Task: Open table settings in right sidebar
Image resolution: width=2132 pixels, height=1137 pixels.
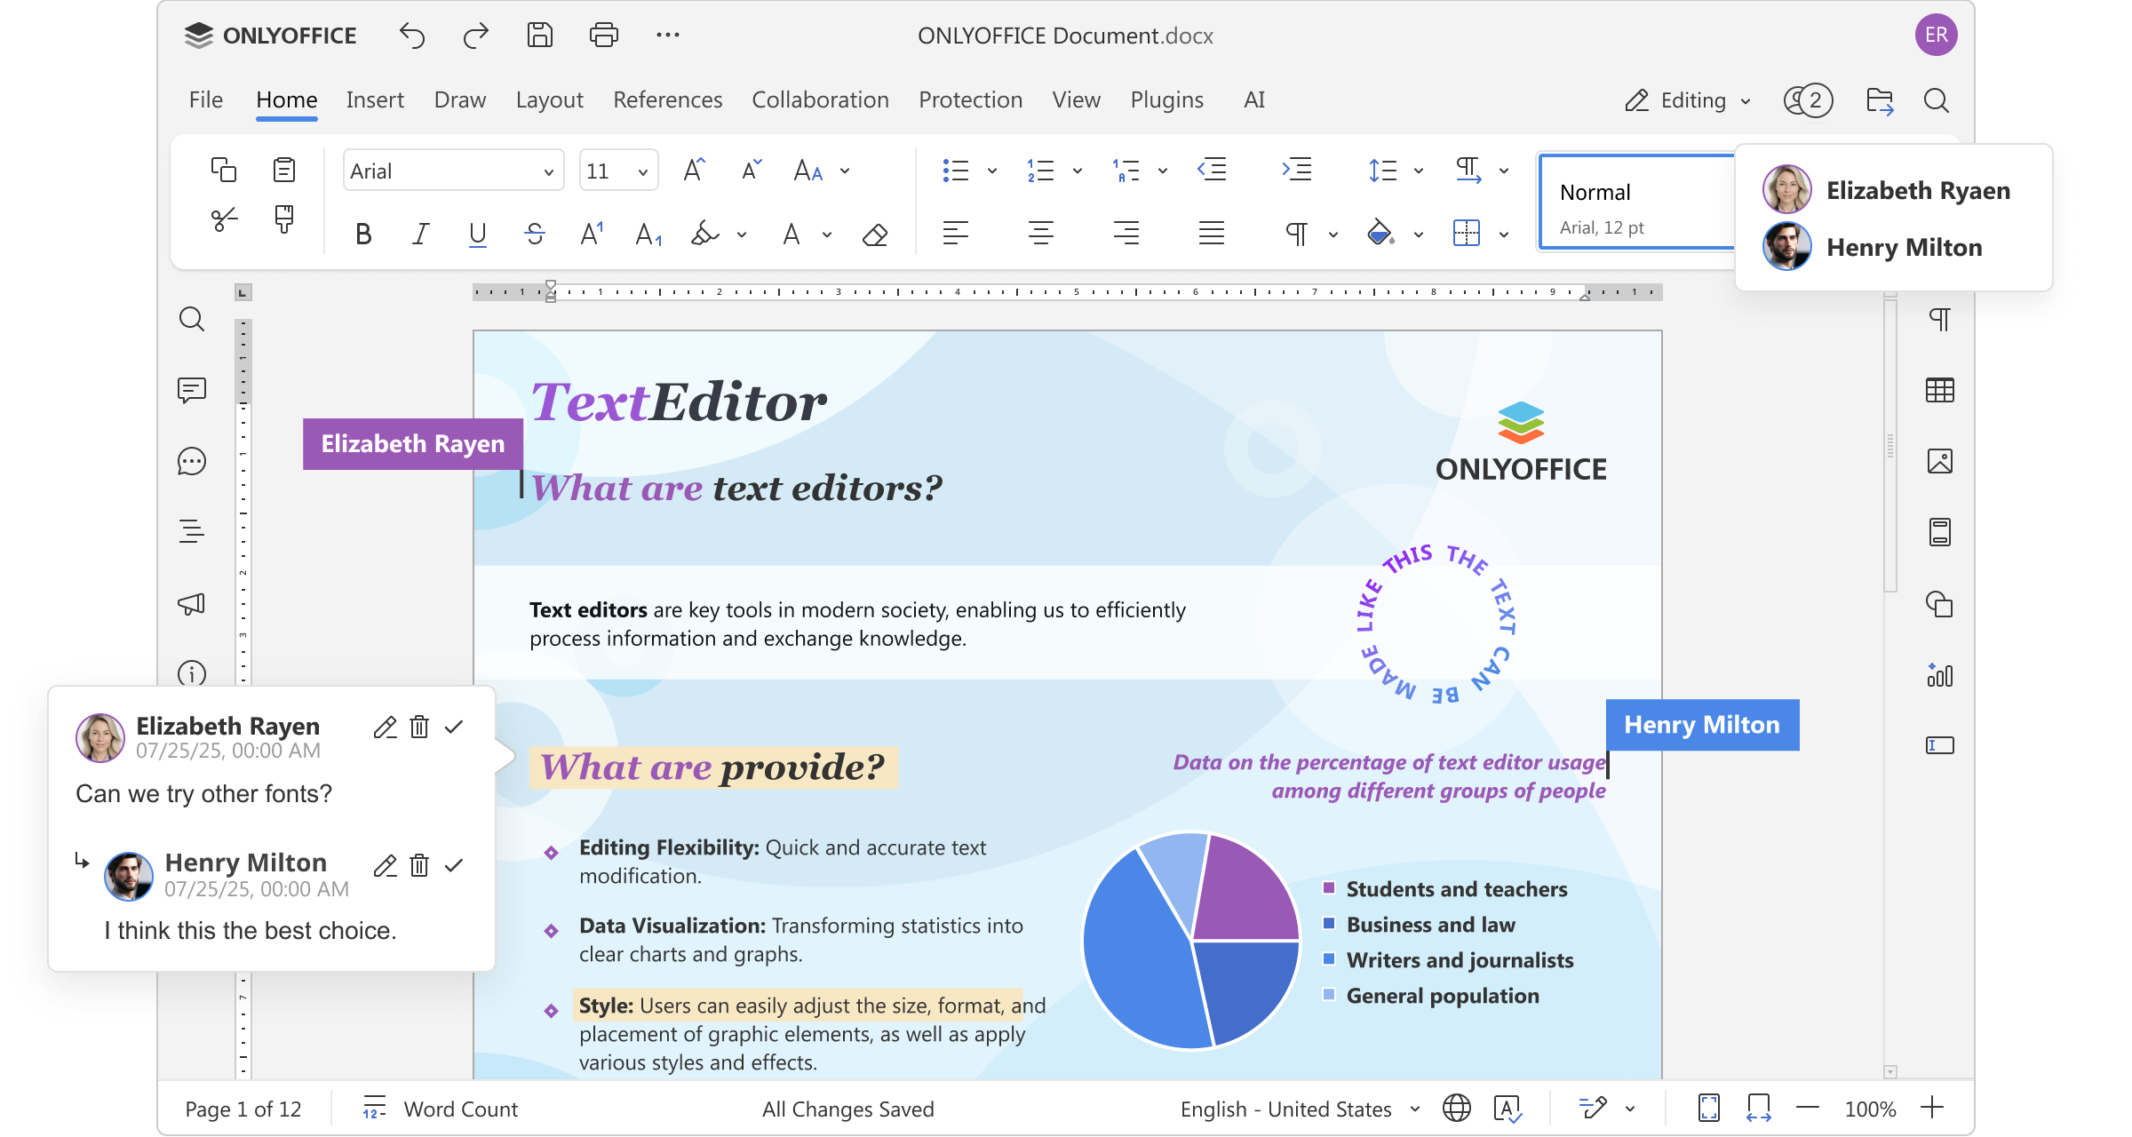Action: 1940,390
